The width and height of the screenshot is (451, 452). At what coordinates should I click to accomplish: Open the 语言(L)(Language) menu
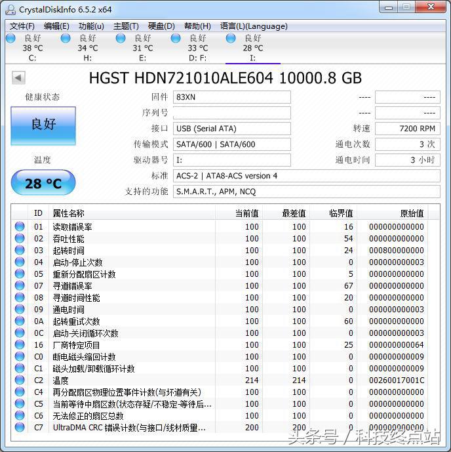[x=254, y=26]
